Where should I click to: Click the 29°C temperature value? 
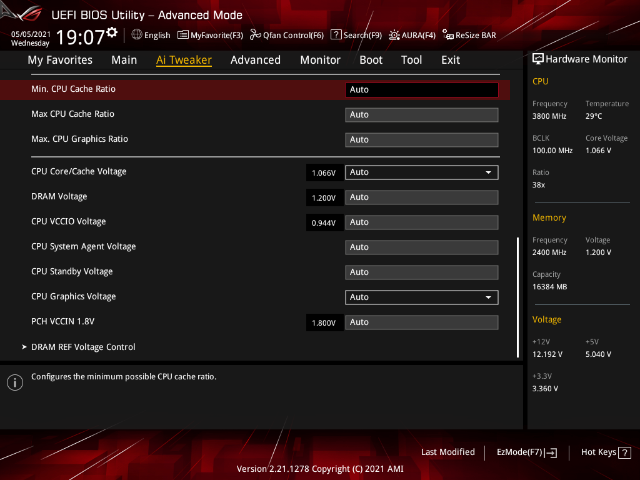pos(594,116)
